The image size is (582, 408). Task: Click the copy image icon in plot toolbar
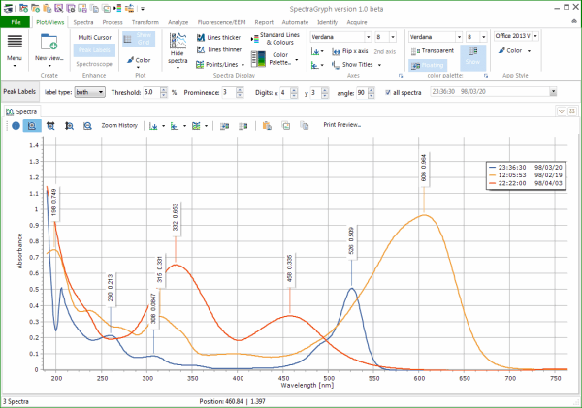pos(286,126)
